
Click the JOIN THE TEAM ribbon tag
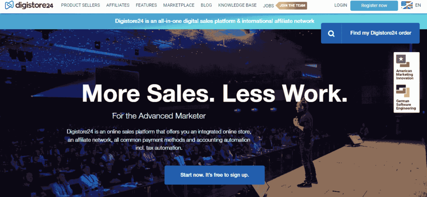tap(291, 5)
